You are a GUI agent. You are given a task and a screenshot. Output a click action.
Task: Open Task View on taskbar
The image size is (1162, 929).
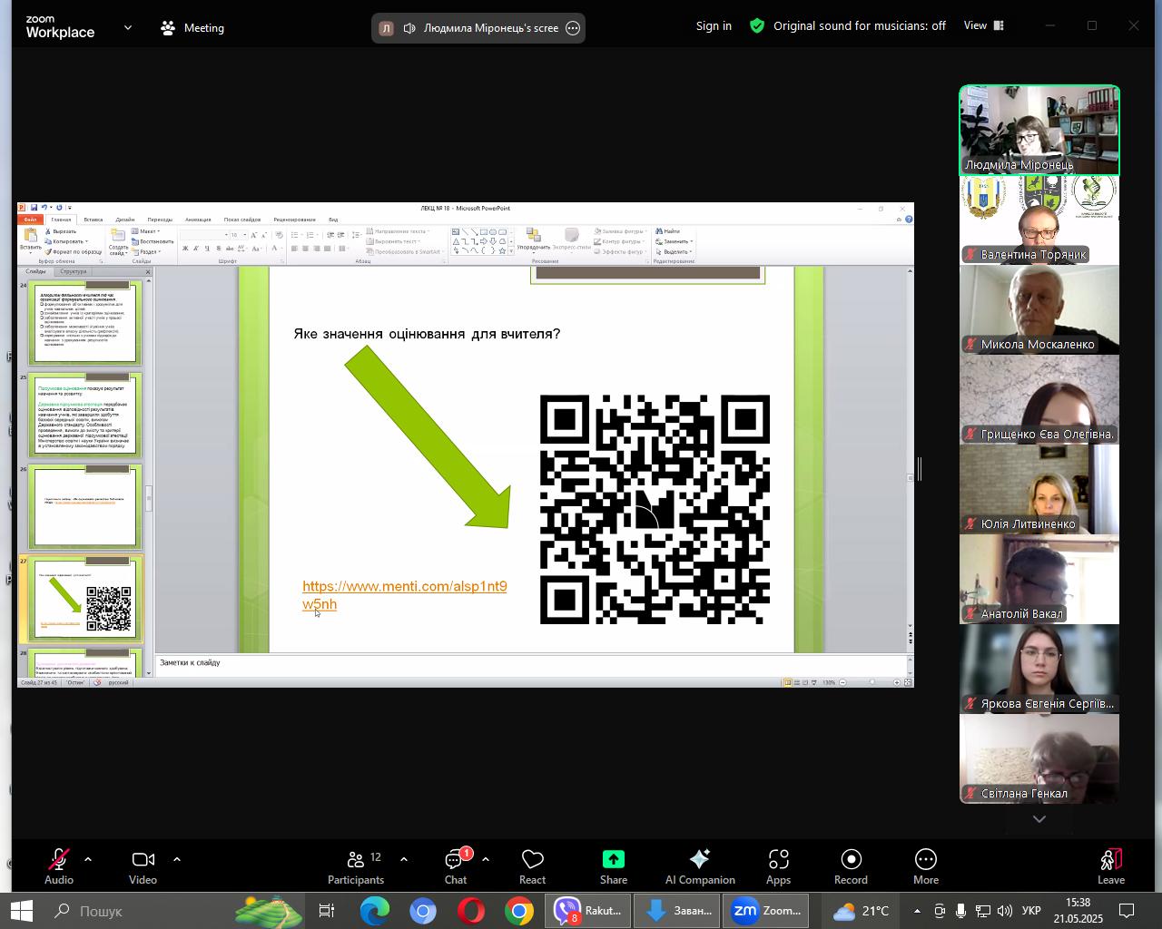pyautogui.click(x=327, y=911)
